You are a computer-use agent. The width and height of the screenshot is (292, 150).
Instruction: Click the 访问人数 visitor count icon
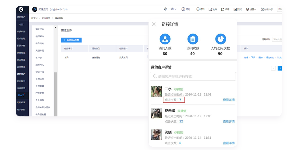(x=165, y=39)
